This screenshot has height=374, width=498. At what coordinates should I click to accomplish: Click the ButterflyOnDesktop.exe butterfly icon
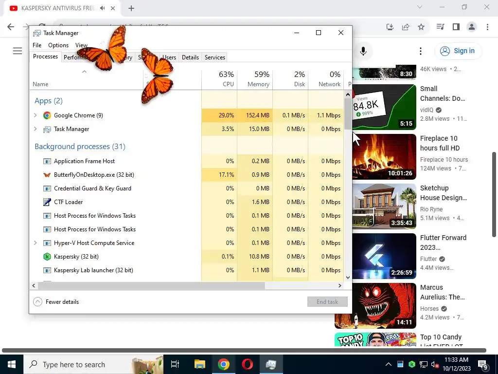pyautogui.click(x=47, y=175)
